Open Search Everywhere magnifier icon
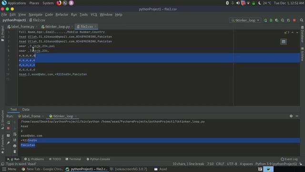Image resolution: width=305 pixels, height=172 pixels. click(302, 20)
